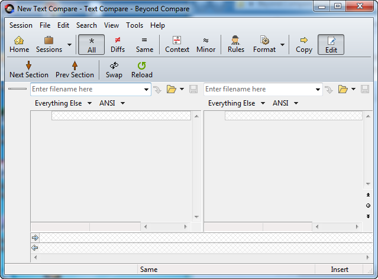Click left pane horizontal scroll right arrow
Image resolution: width=378 pixels, height=279 pixels.
tap(185, 227)
